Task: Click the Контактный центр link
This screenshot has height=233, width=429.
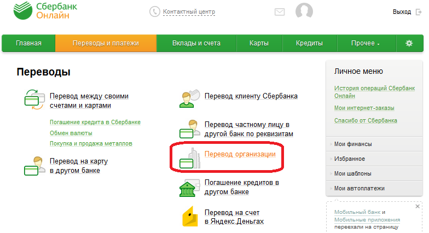Action: click(189, 12)
